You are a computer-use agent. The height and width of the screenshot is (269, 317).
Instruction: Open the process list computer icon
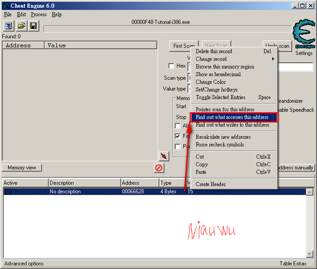click(8, 26)
